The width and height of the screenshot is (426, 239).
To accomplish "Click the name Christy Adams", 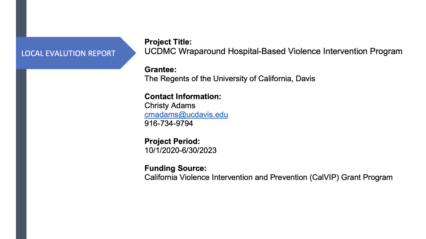I will click(x=170, y=106).
